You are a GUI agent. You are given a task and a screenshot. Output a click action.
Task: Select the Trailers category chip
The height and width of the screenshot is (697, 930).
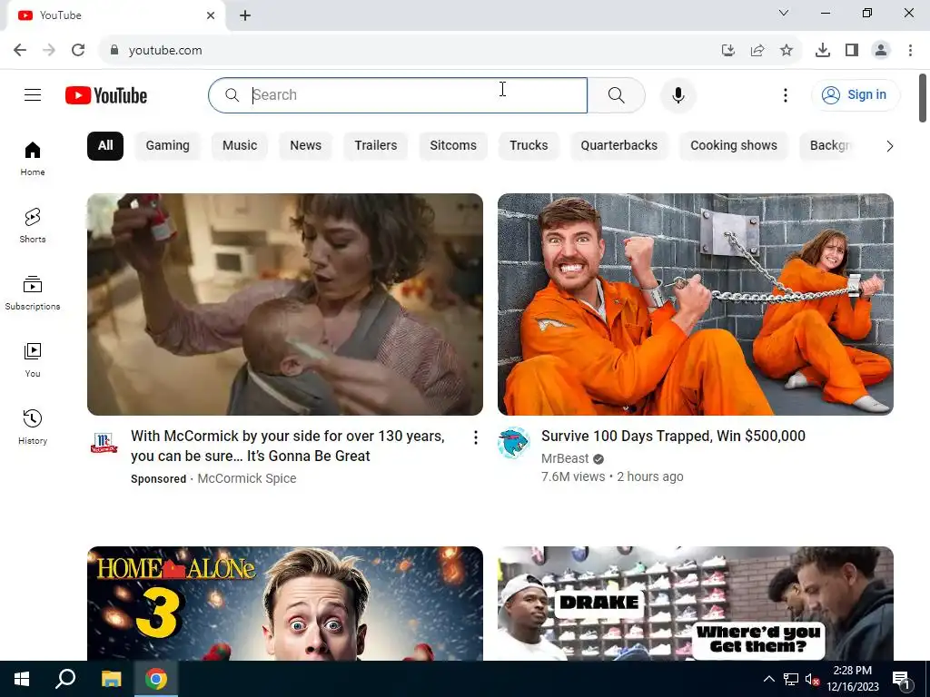(x=375, y=146)
